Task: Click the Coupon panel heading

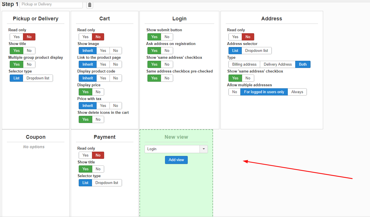Action: tap(36, 137)
